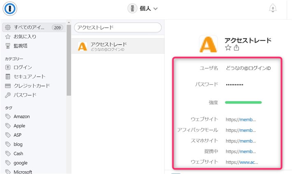Image resolution: width=292 pixels, height=174 pixels.
Task: Open the first ウェブサイト https://memb... link
Action: (241, 120)
